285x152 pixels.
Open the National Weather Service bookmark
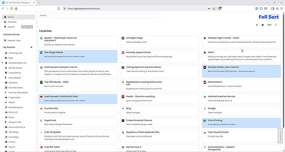click(x=241, y=99)
